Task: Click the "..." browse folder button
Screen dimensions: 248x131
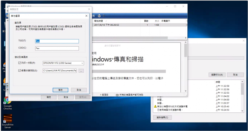Action: [x=81, y=71]
